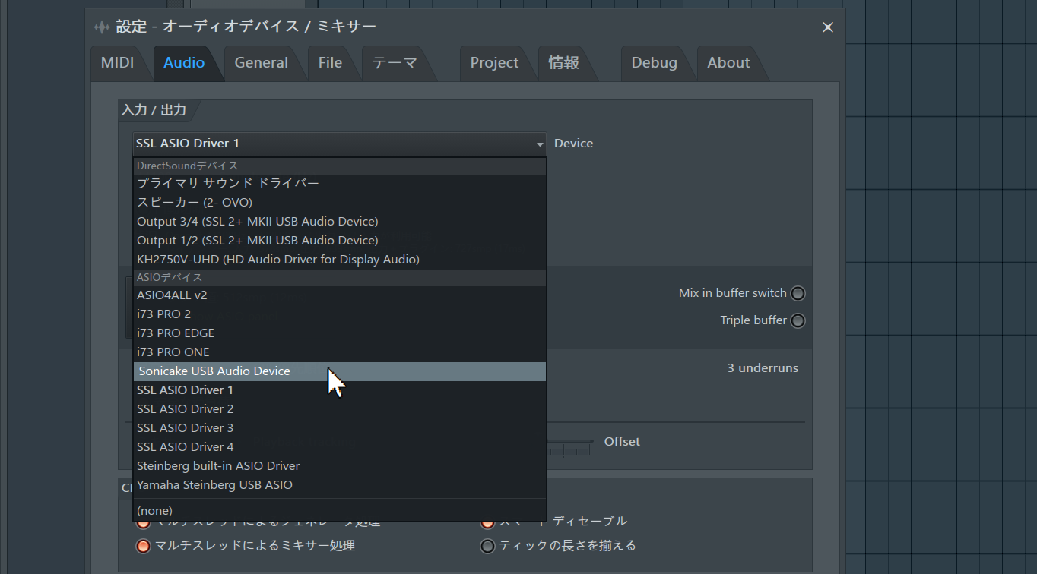The height and width of the screenshot is (574, 1037).
Task: Toggle マルチスレッドによるミキサー処理 option
Action: pyautogui.click(x=143, y=546)
